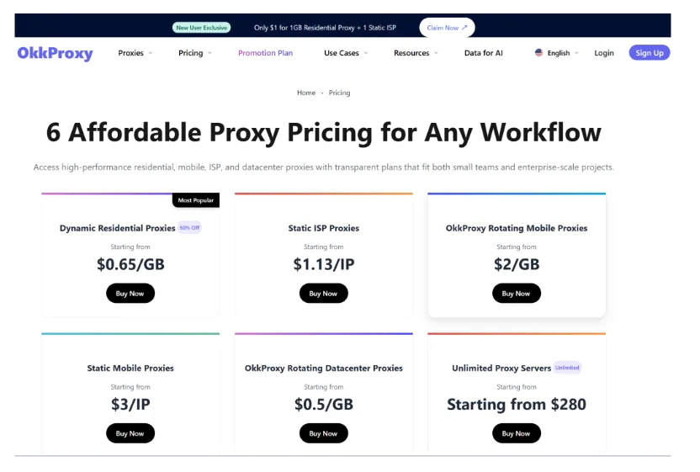Screen dimensions: 700x472
Task: Go to Data for AI page
Action: tap(483, 53)
